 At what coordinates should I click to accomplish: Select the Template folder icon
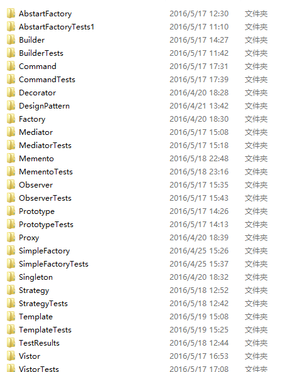tap(11, 317)
